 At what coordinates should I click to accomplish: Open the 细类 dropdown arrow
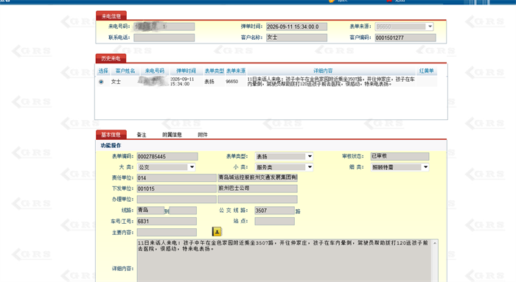tap(425, 167)
